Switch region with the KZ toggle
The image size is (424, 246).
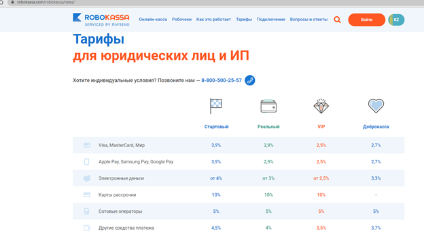tap(396, 20)
